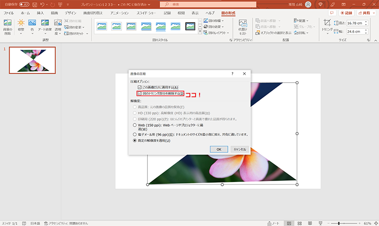Click the アート効果 (Artistic Effects) icon

[45, 26]
